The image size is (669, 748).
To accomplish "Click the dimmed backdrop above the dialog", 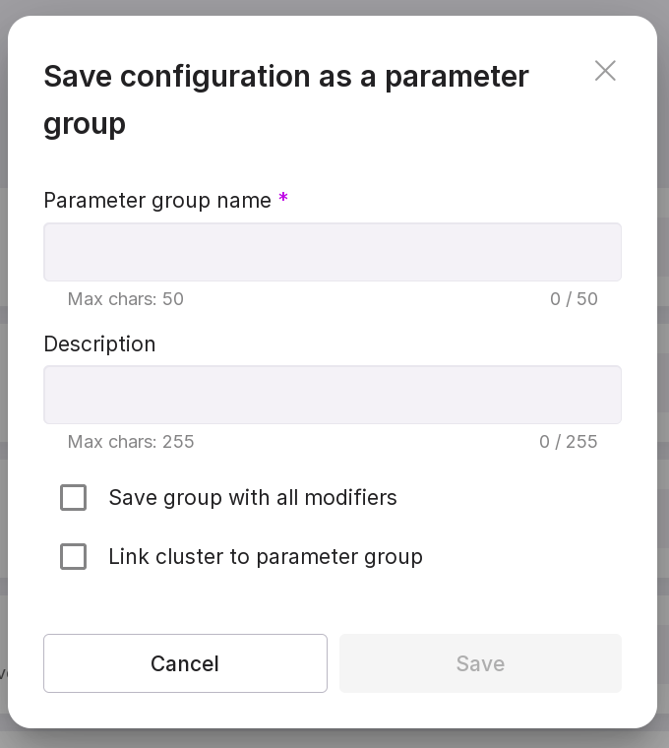I will click(x=334, y=6).
